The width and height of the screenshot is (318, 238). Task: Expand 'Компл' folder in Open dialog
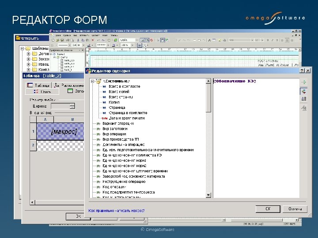click(28, 70)
